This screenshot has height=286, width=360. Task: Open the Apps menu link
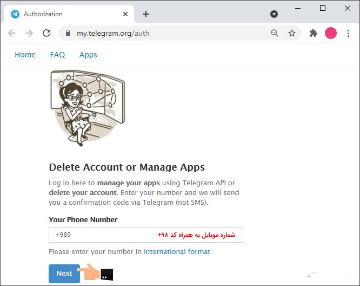tap(88, 55)
